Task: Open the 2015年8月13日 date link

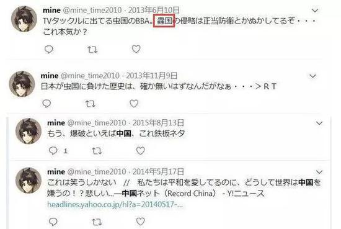Action: coord(158,123)
